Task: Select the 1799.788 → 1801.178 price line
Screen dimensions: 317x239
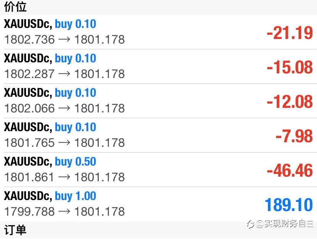Action: 64,211
